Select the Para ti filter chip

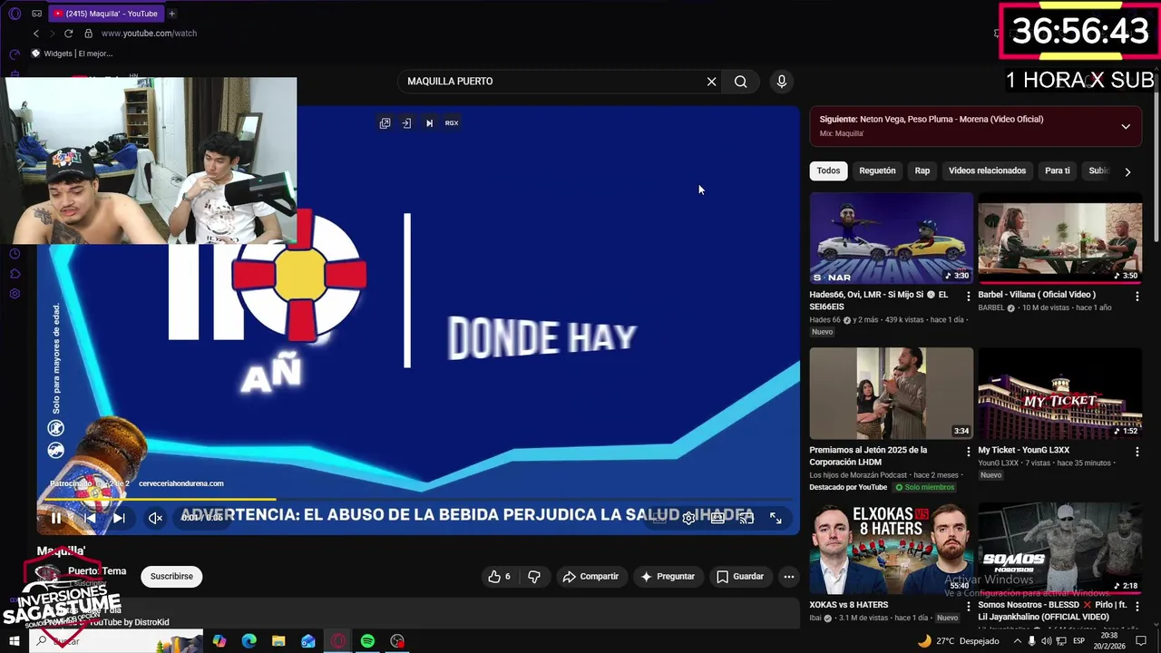click(x=1058, y=171)
